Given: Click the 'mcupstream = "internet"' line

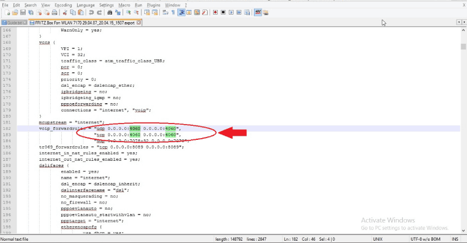Looking at the screenshot, I should click(x=71, y=122).
